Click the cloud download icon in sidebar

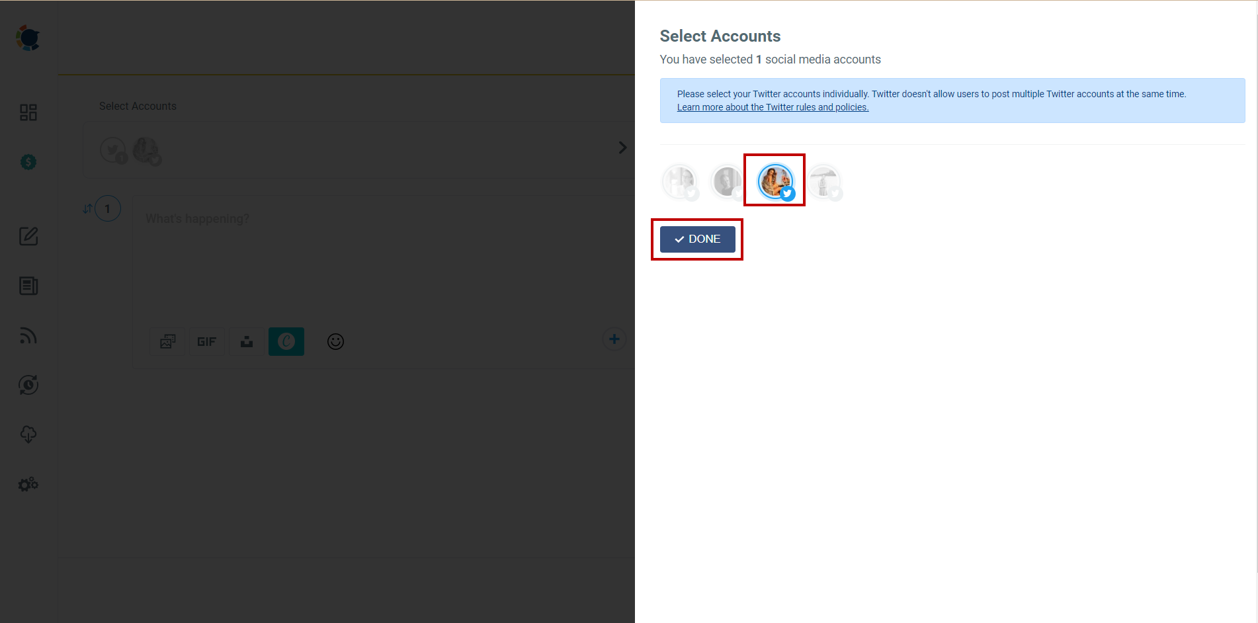tap(28, 435)
